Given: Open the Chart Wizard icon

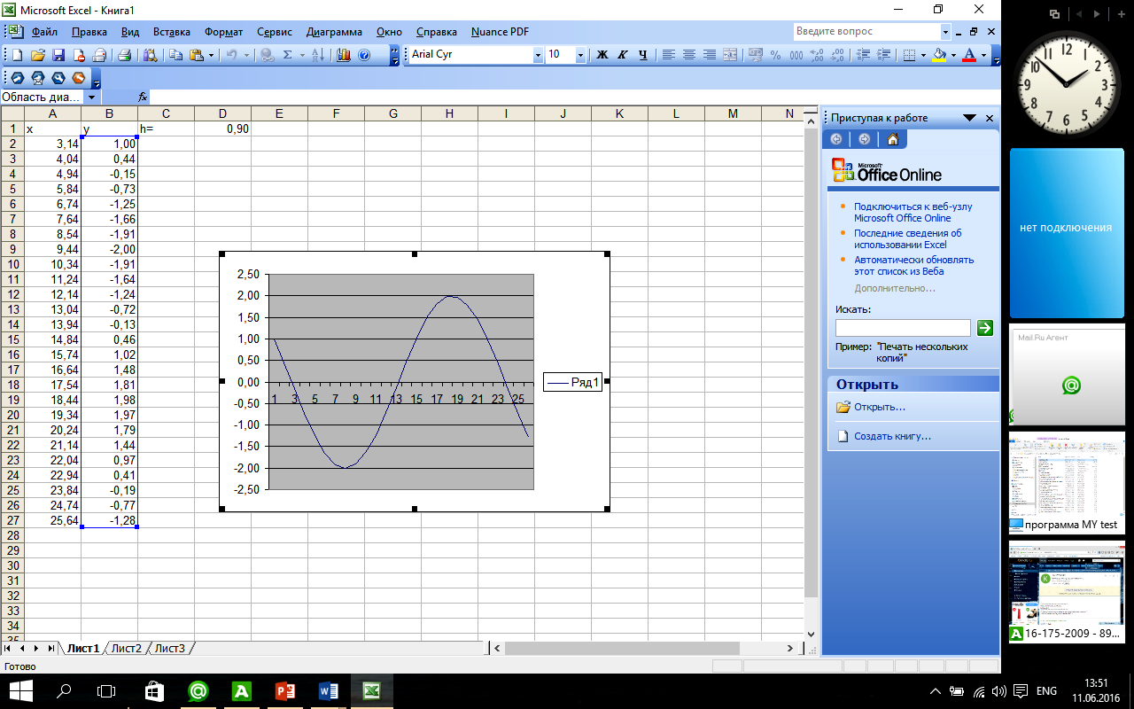Looking at the screenshot, I should [x=343, y=55].
